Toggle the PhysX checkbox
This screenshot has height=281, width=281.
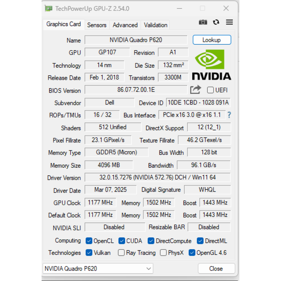tap(163, 253)
